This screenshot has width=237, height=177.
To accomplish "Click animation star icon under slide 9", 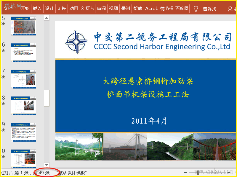I will pyautogui.click(x=3, y=130).
